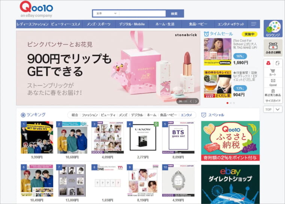
Task: Select the first time sale pagination dot
Action: (227, 103)
